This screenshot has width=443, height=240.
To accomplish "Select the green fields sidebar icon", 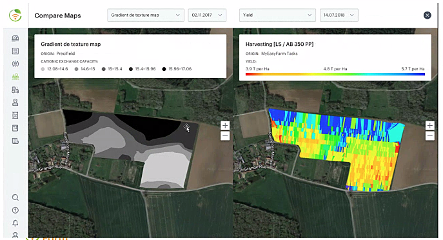I will coord(15,77).
